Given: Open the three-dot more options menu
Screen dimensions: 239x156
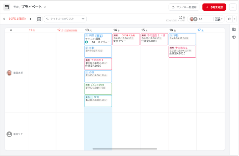Looking at the screenshot, I should pos(233,7).
